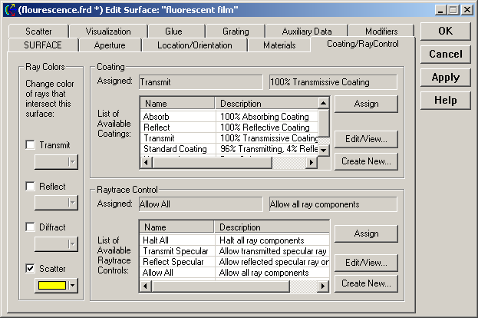Open the Materials tab
This screenshot has height=318, width=478.
pyautogui.click(x=279, y=45)
